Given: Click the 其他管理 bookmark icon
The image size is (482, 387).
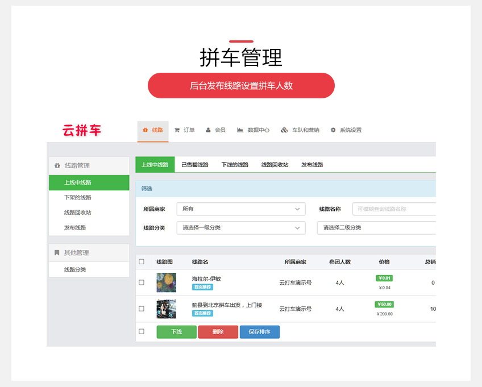Looking at the screenshot, I should pos(57,253).
